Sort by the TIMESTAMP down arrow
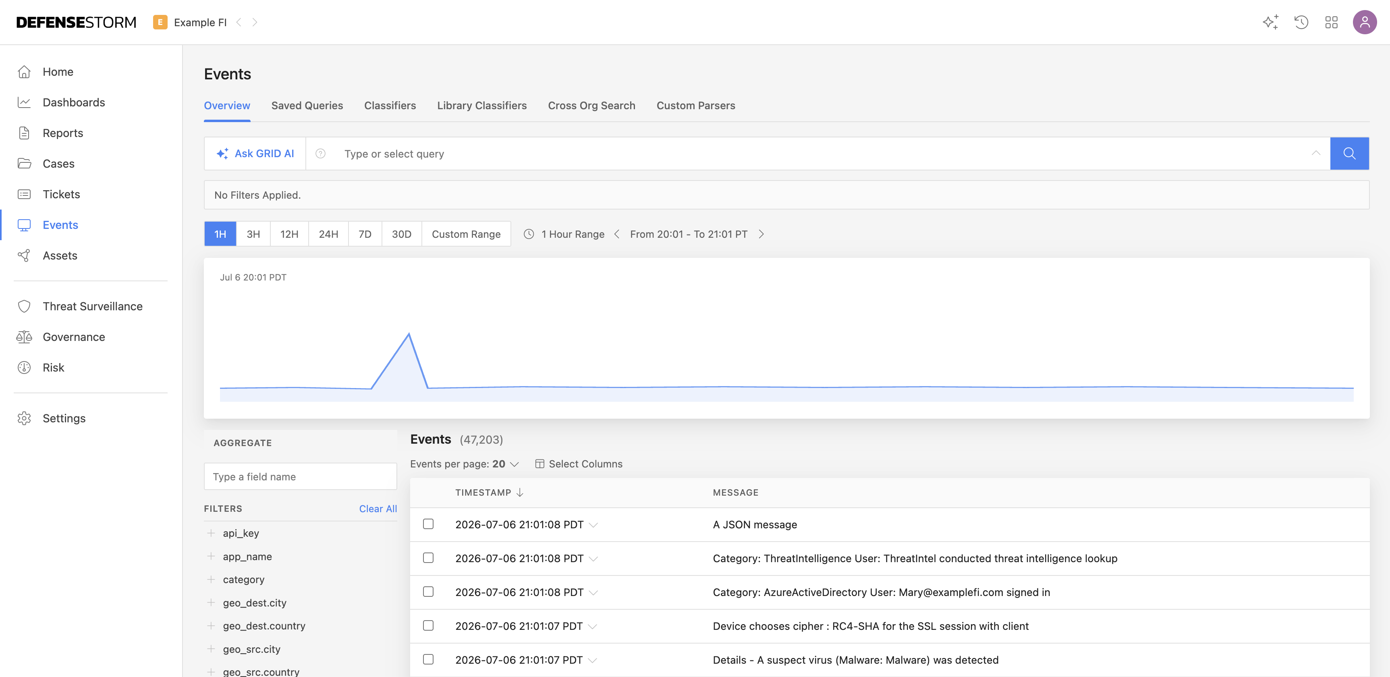 (520, 492)
